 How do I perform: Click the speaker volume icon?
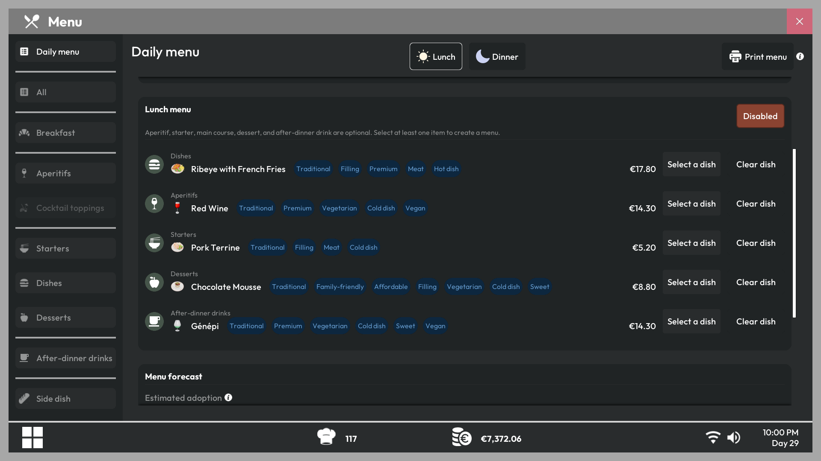pos(734,438)
